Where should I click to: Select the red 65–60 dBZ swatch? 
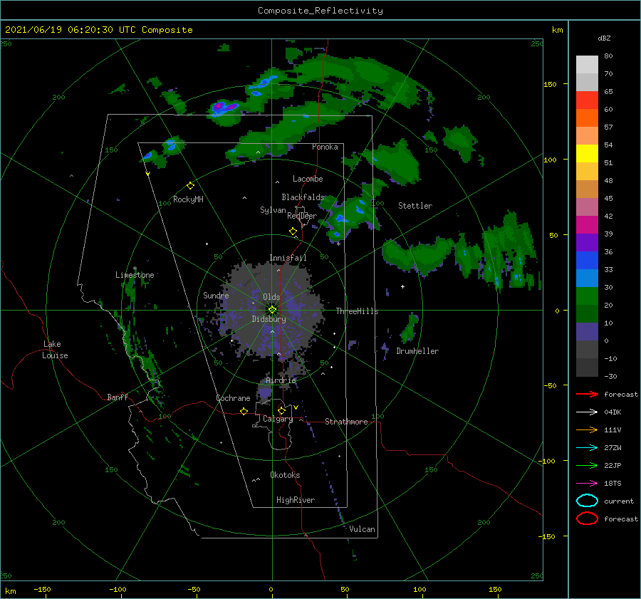pyautogui.click(x=587, y=100)
